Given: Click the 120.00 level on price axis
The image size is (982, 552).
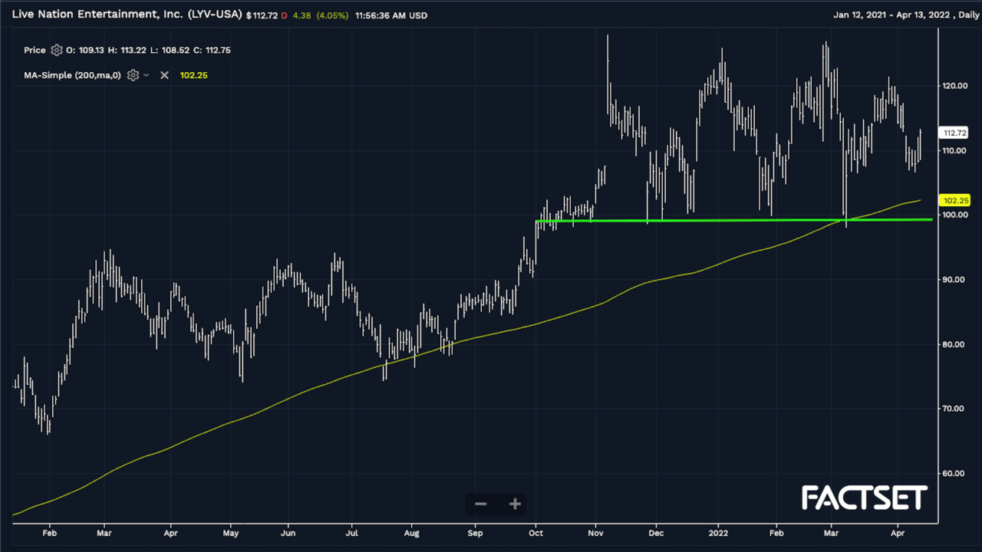Looking at the screenshot, I should click(x=954, y=86).
